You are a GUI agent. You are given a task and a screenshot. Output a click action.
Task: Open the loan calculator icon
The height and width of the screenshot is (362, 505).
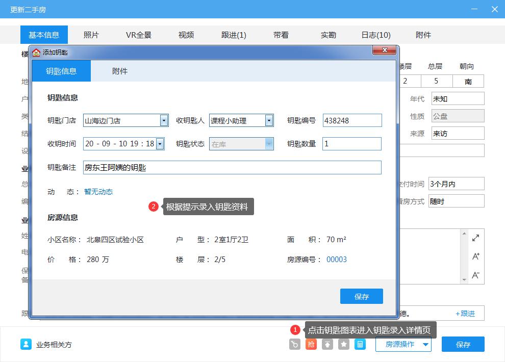(x=360, y=344)
